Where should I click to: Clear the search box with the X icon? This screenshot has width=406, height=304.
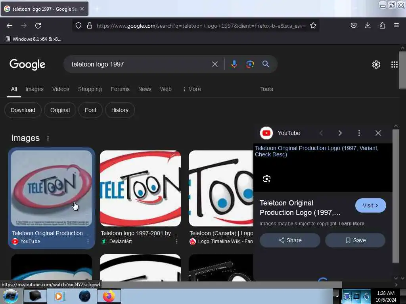[x=215, y=64]
